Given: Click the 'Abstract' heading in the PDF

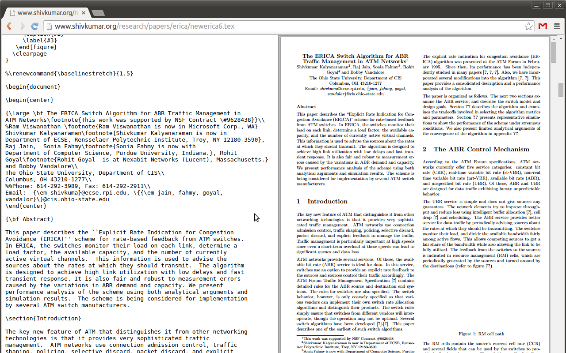Looking at the screenshot, I should 306,107.
